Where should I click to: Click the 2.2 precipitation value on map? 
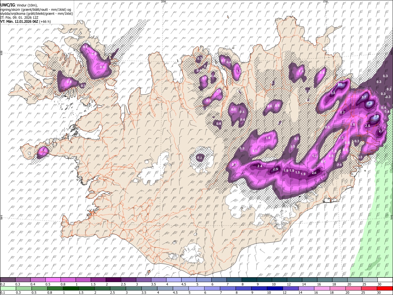click(x=343, y=112)
